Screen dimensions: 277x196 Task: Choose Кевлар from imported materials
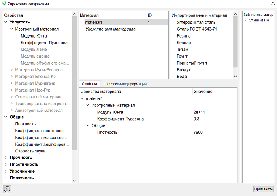click(x=184, y=43)
